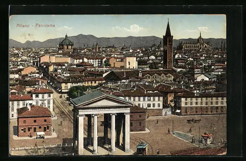Select the long yellow building at right
The image size is (246, 161).
(x=201, y=104)
